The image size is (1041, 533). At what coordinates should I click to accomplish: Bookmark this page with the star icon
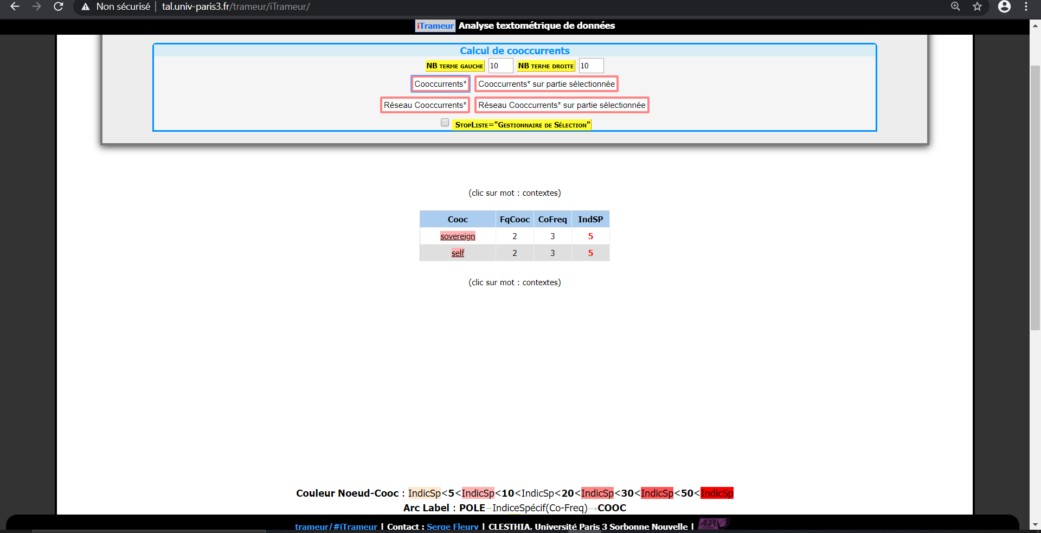pyautogui.click(x=977, y=7)
